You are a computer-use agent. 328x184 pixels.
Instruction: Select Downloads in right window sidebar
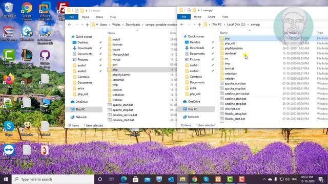click(197, 48)
